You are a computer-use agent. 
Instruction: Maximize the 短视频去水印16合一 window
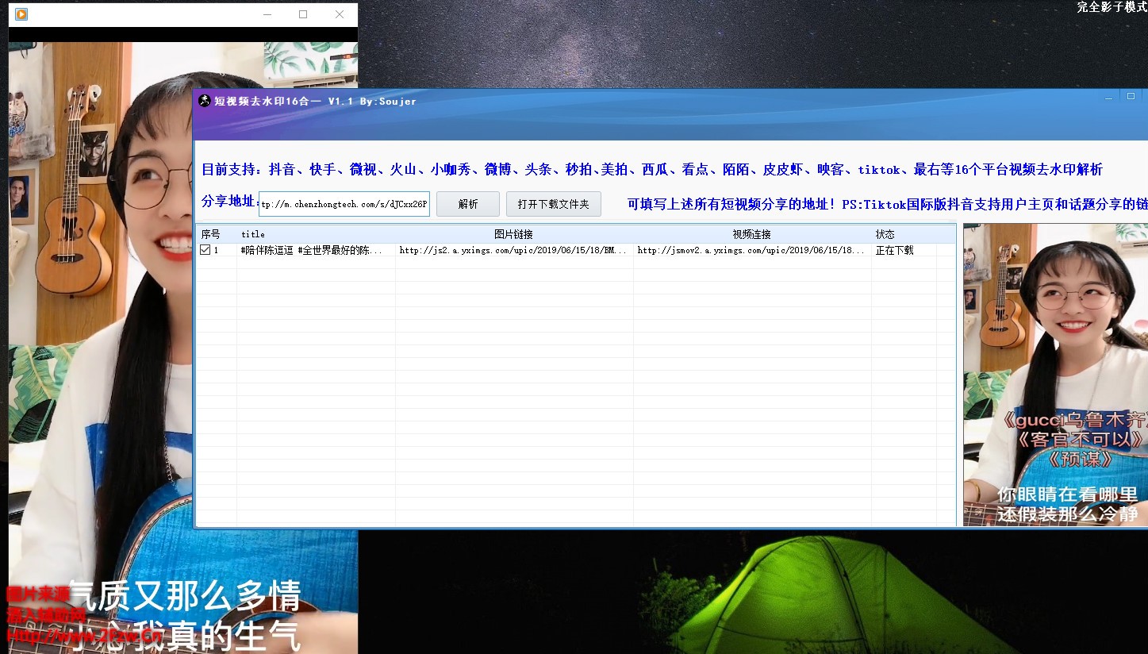tap(1131, 96)
